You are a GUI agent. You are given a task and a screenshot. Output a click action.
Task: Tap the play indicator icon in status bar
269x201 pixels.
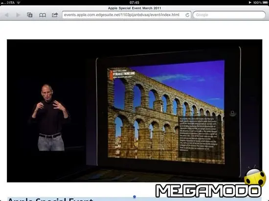click(250, 2)
